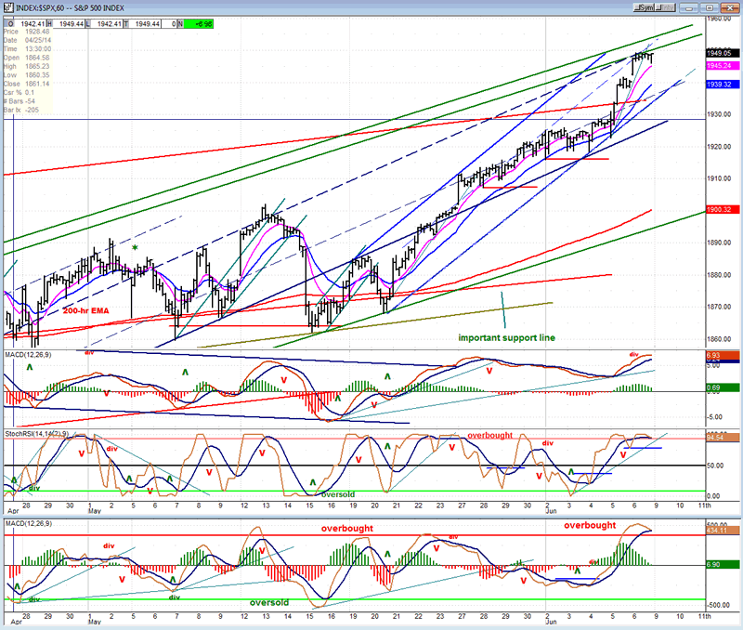The image size is (743, 630).
Task: Click the green 6.90 value tag in bottom pane
Action: pos(723,565)
